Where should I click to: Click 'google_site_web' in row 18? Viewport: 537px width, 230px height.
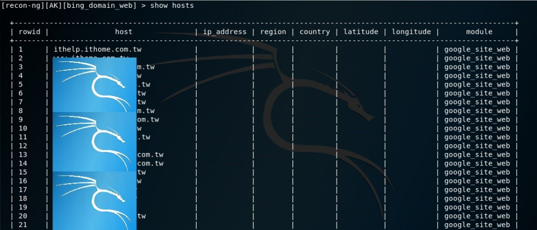pyautogui.click(x=477, y=199)
